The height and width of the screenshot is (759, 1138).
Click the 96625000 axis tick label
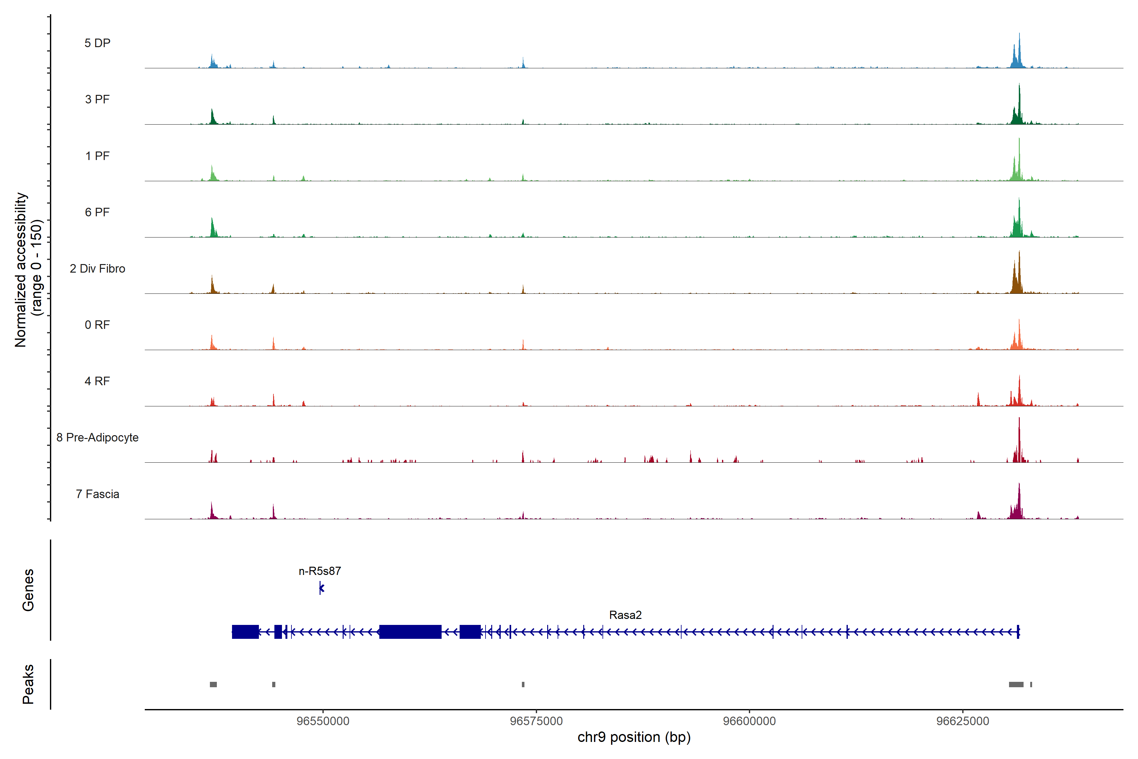pyautogui.click(x=962, y=721)
